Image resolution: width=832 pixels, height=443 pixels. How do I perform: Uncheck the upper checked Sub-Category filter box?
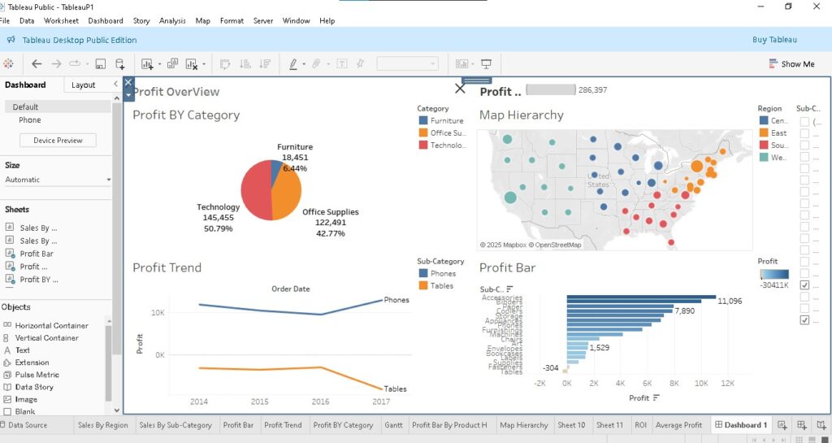tap(804, 284)
